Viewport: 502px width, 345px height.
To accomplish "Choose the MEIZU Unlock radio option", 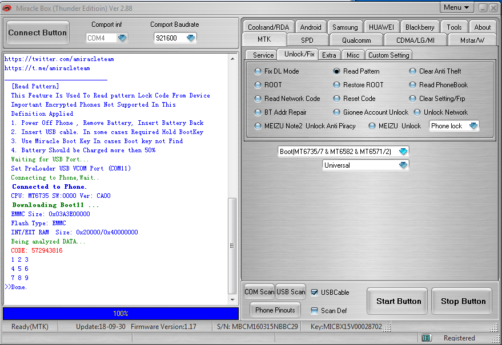I will (372, 126).
